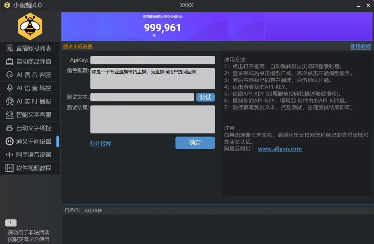The width and height of the screenshot is (374, 244).
Task: Click the AI 语音场控 microphone icon
Action: point(9,88)
